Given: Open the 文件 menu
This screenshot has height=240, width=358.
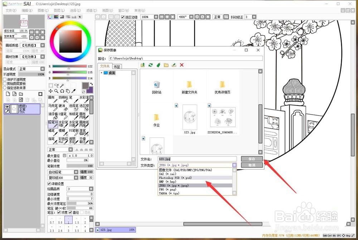Looking at the screenshot, I should point(11,10).
